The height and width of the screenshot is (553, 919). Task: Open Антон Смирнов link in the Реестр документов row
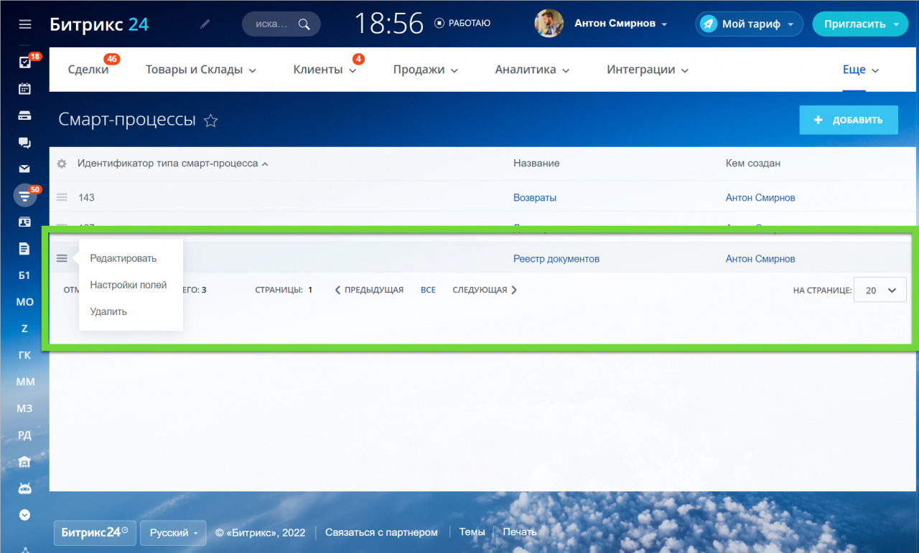point(760,258)
